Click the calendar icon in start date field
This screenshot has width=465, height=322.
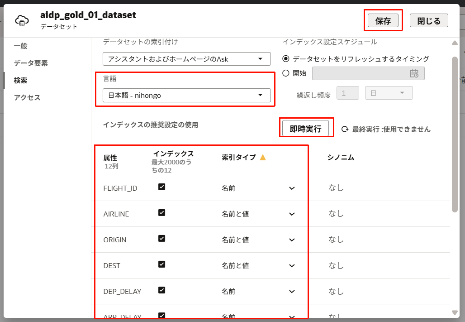[x=414, y=73]
